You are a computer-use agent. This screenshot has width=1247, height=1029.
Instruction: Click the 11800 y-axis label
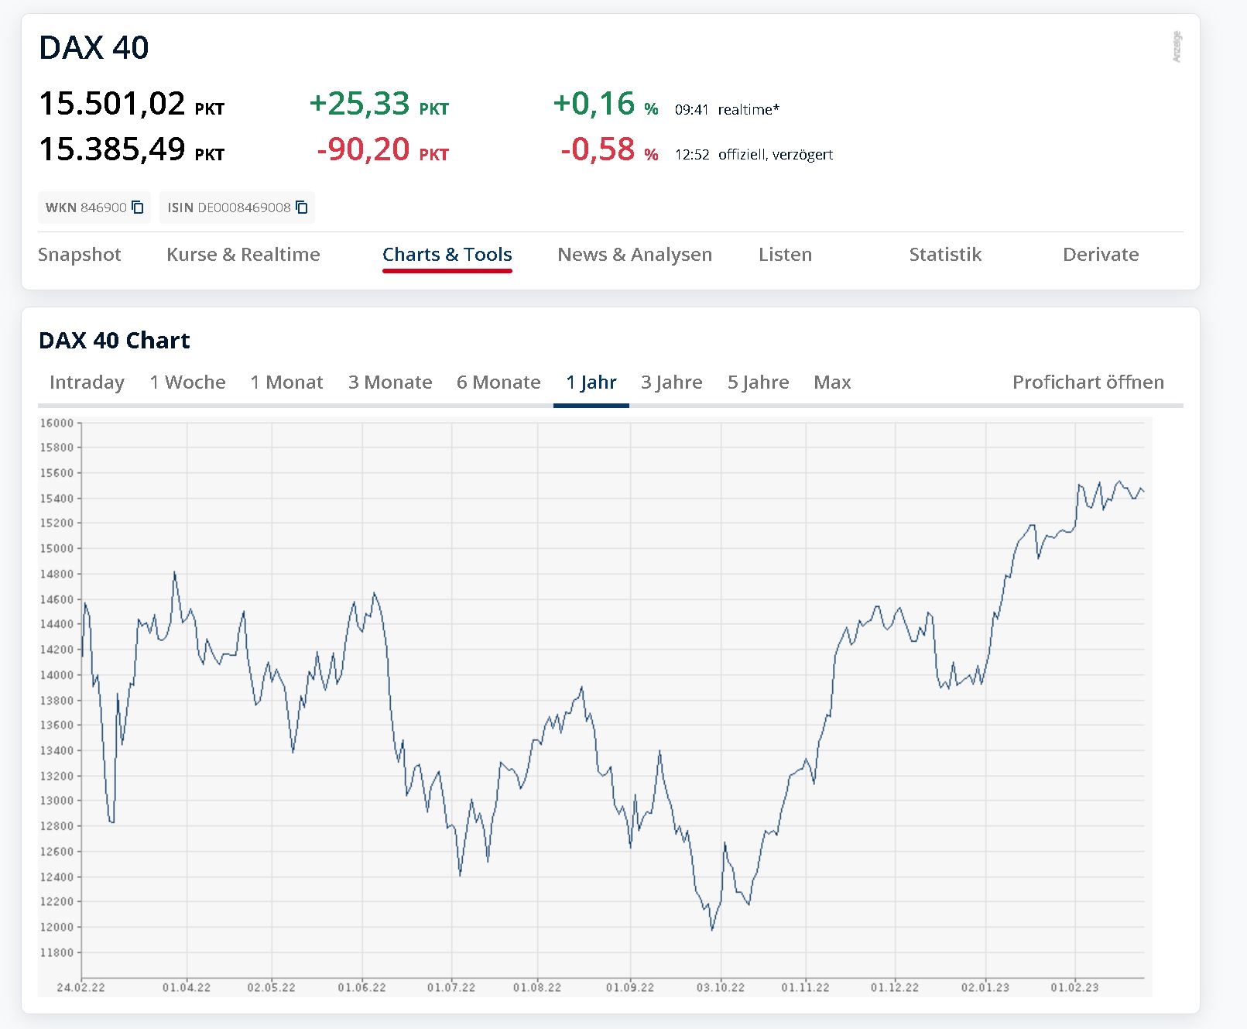point(57,953)
